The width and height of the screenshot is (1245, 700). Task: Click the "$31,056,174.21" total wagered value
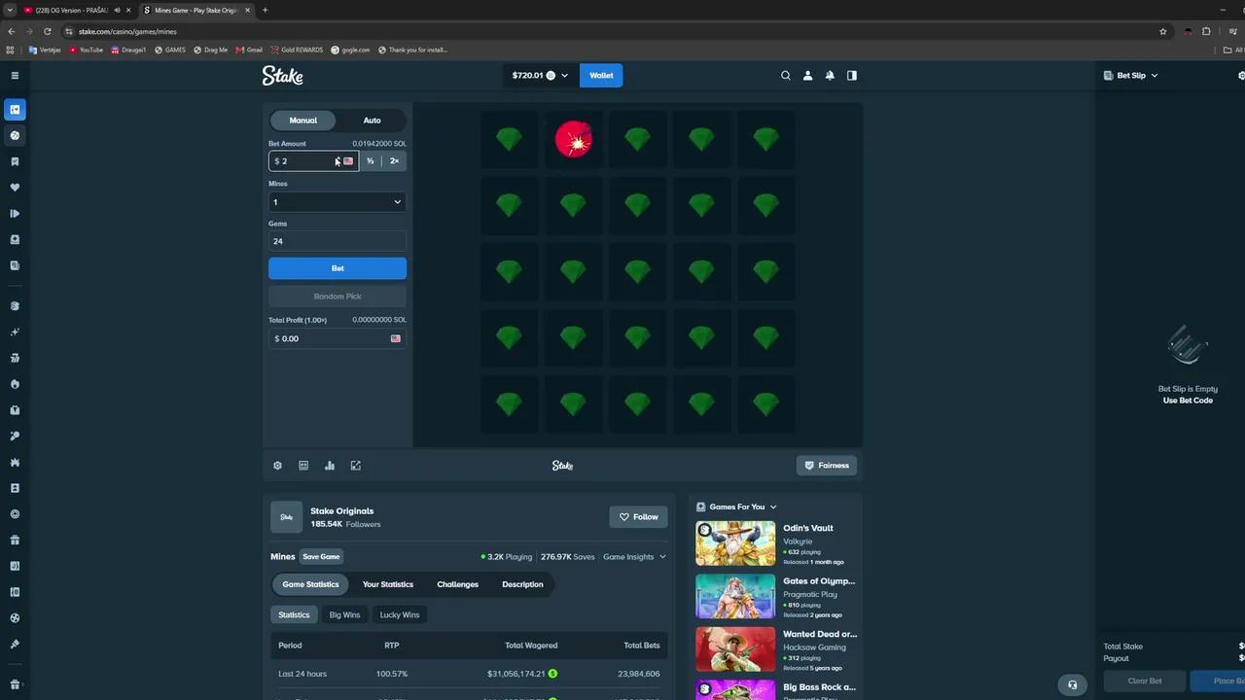516,674
